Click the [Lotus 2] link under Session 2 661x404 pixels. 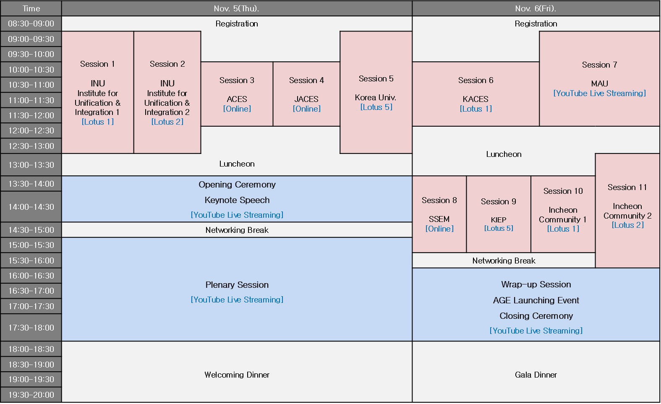click(167, 122)
